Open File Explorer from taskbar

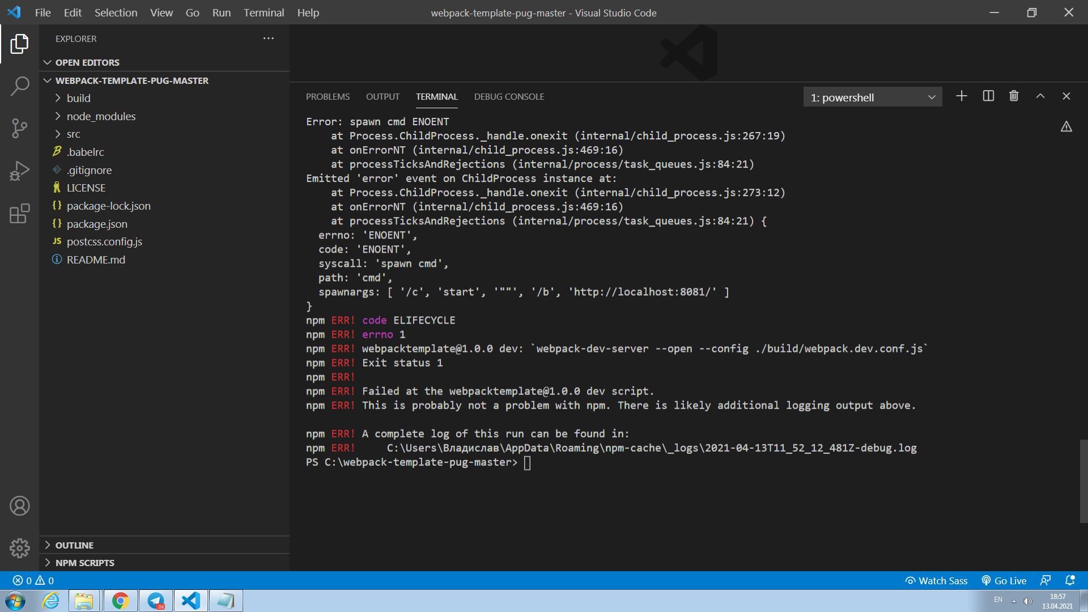pyautogui.click(x=84, y=601)
